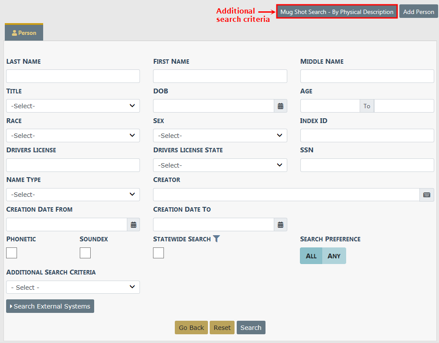Check the Statewide Search checkbox
Image resolution: width=439 pixels, height=343 pixels.
click(159, 253)
